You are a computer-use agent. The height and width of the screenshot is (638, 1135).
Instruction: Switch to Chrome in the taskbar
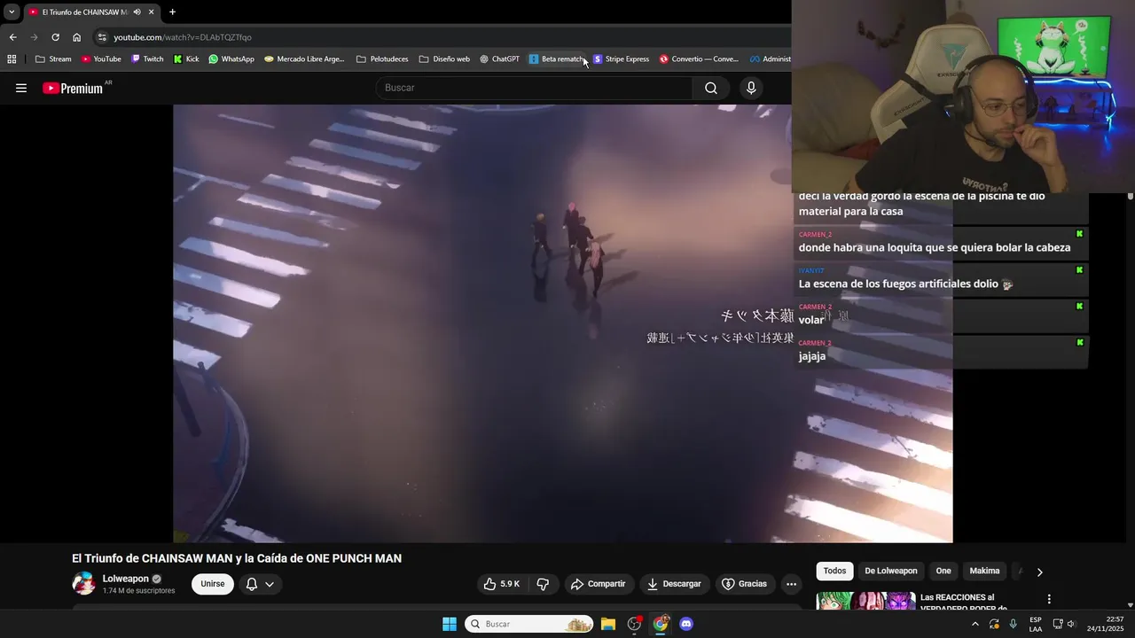[661, 624]
